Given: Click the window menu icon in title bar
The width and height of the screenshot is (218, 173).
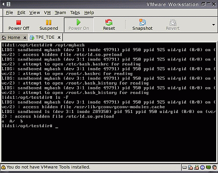Looking at the screenshot, I should [x=8, y=4].
